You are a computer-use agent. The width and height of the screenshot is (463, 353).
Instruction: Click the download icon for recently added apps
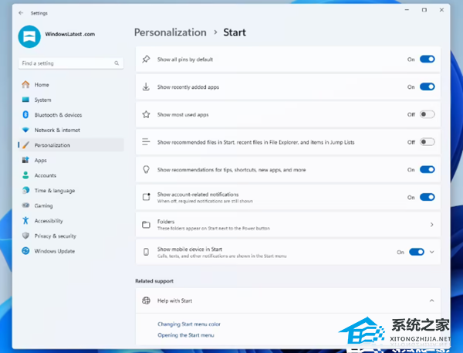[x=146, y=87]
